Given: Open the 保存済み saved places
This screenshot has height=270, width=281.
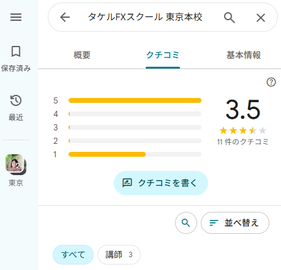Looking at the screenshot, I should (x=16, y=59).
